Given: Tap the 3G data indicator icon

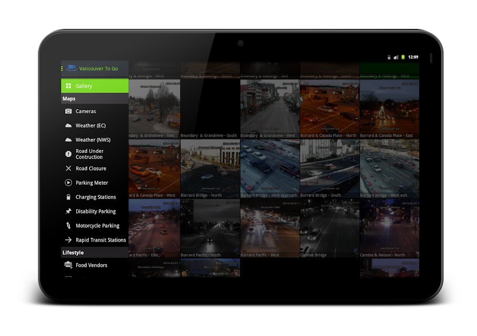Looking at the screenshot, I should (389, 57).
